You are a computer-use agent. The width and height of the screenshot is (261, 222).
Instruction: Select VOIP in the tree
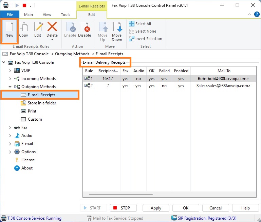click(26, 70)
